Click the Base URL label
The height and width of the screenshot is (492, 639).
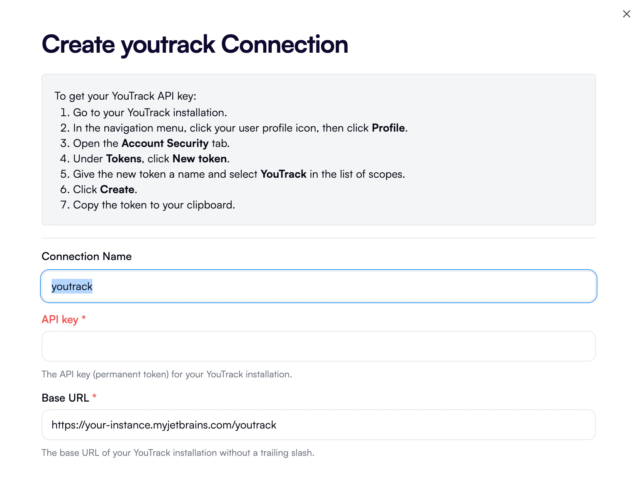coord(65,397)
